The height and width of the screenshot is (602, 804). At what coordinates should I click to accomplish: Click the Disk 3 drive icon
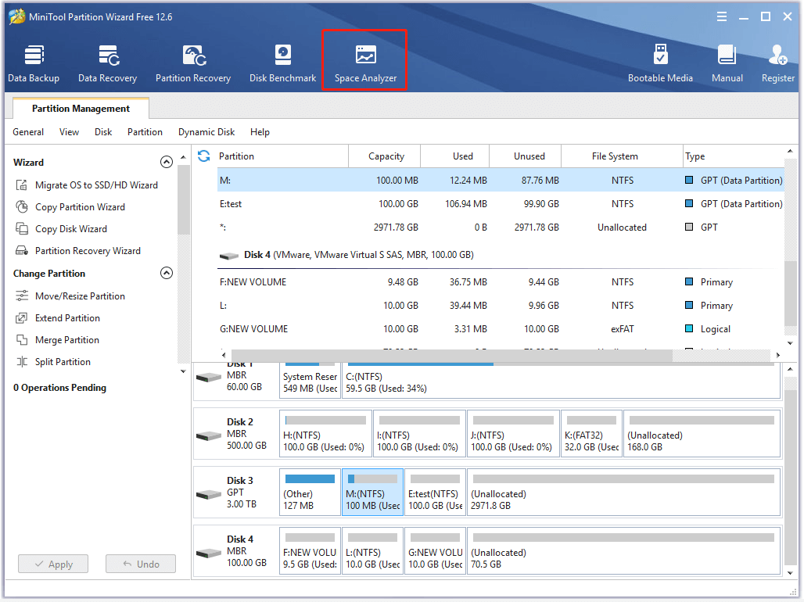pos(209,494)
